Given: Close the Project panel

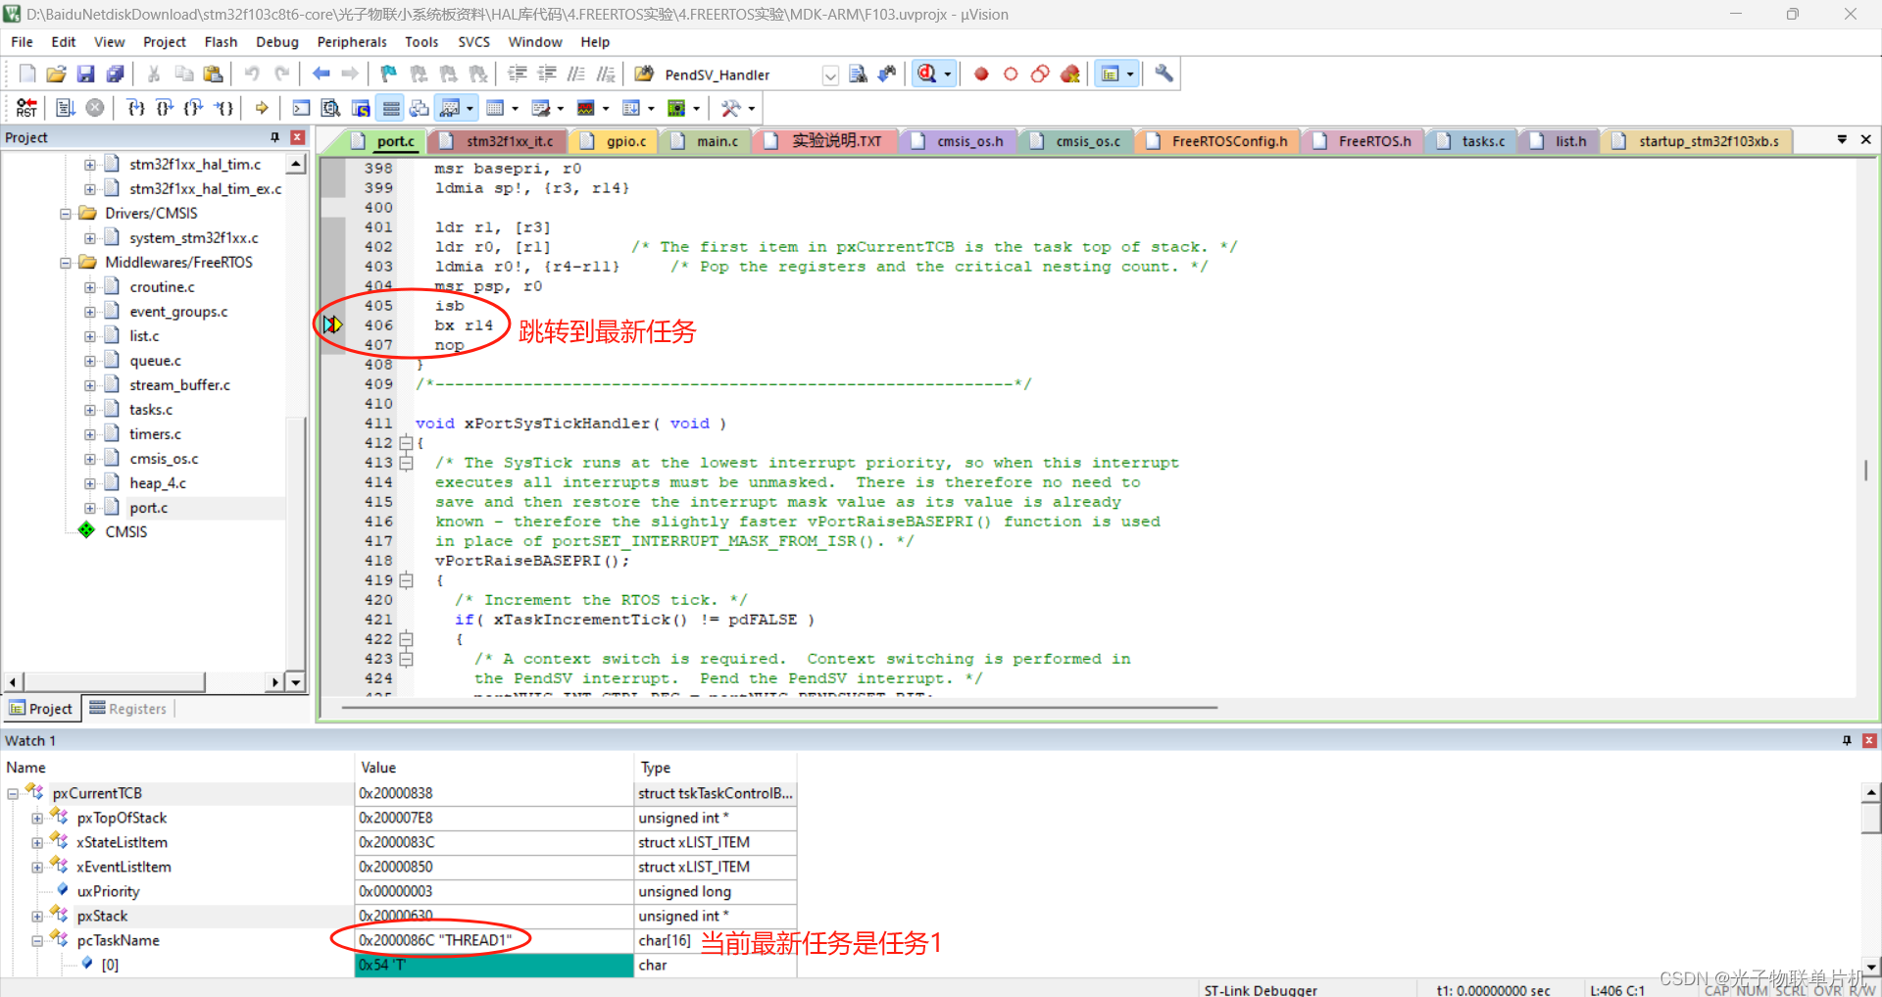Looking at the screenshot, I should point(298,137).
